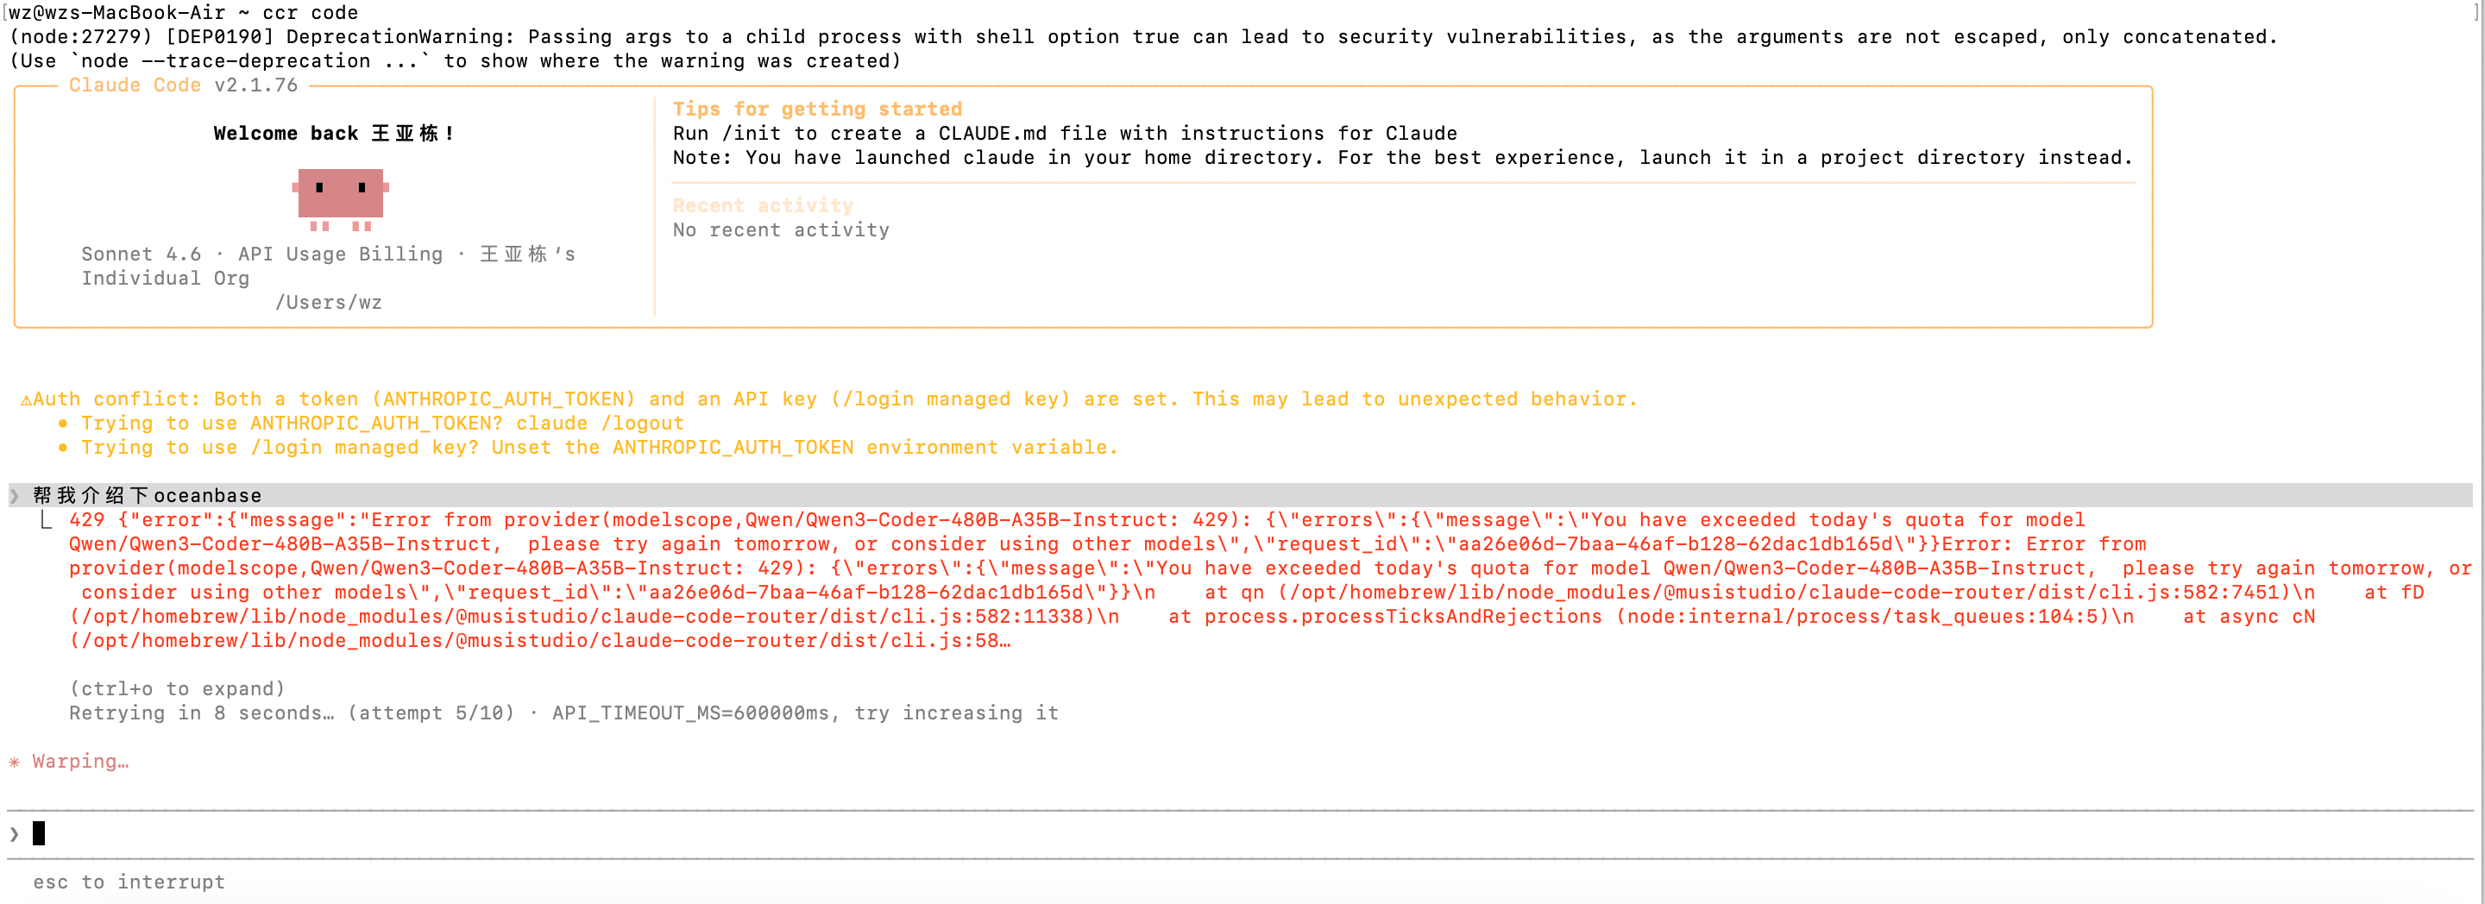
Task: Click the /Users/wz directory path
Action: (328, 303)
